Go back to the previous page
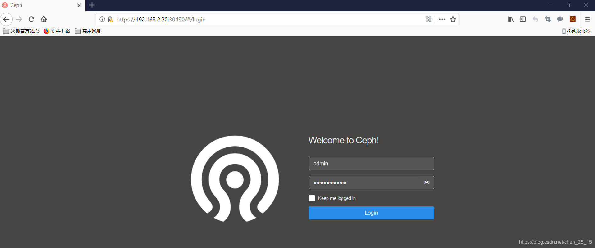Viewport: 595px width, 248px height. (6, 19)
